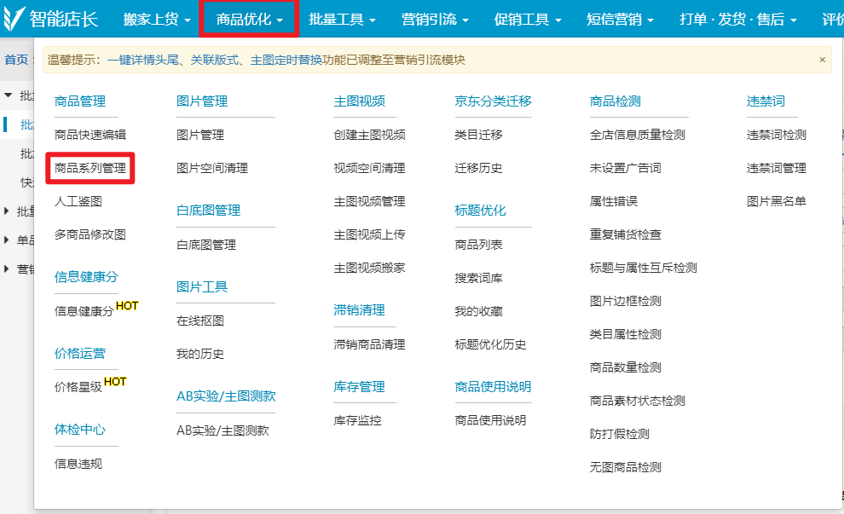Open 创建主图视频

point(369,135)
